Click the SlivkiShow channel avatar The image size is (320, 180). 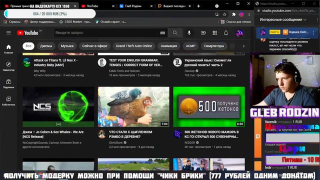102,134
